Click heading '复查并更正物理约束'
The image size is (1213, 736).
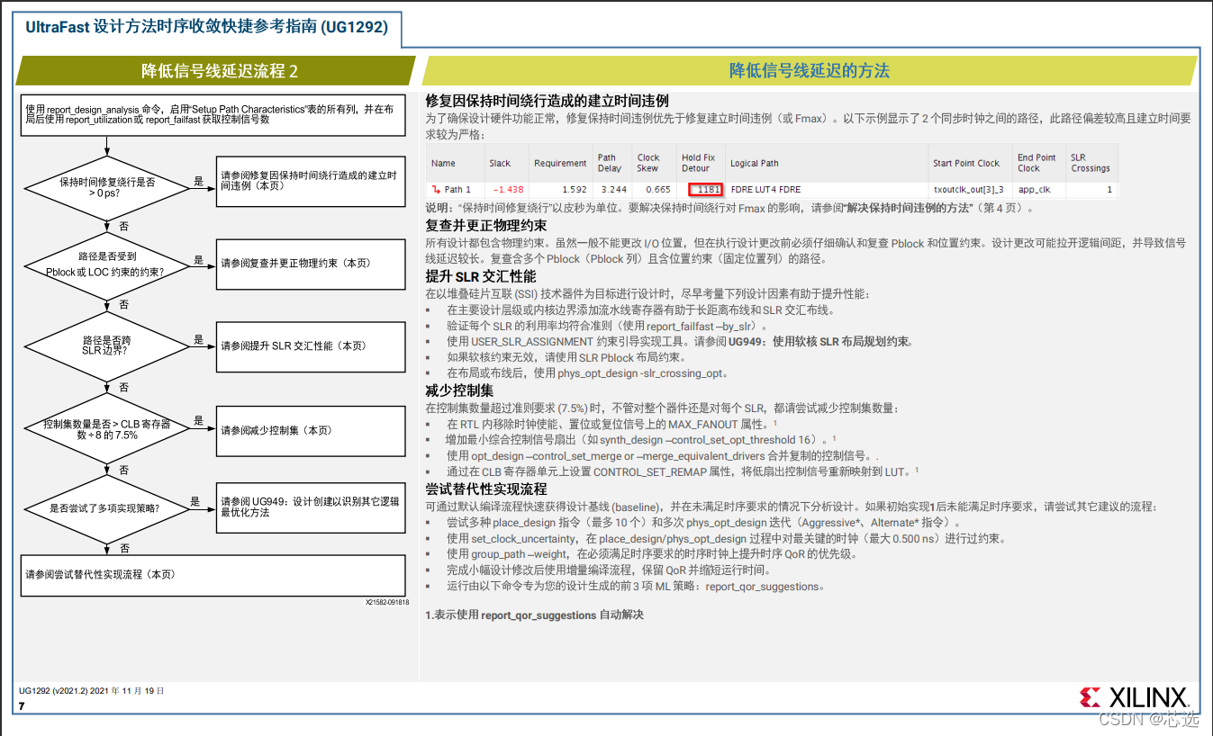486,225
